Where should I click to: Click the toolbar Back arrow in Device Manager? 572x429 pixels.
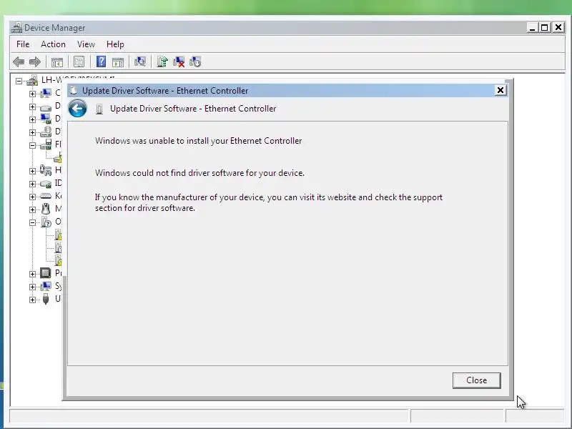click(19, 62)
